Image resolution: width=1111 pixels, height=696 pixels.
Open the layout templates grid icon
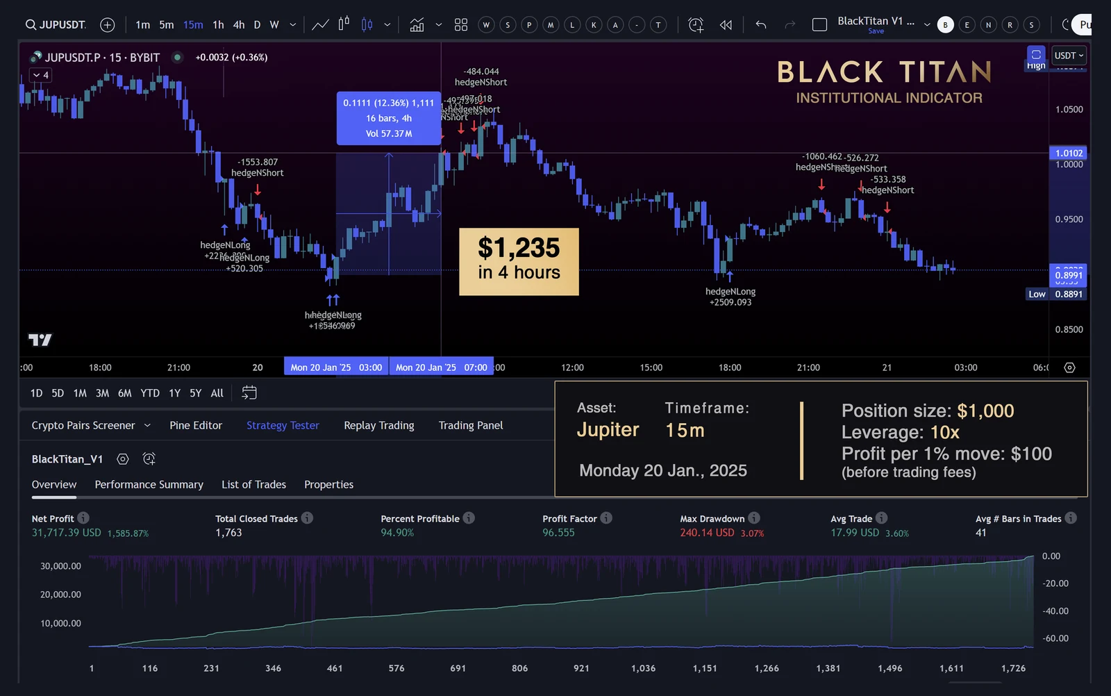tap(461, 25)
